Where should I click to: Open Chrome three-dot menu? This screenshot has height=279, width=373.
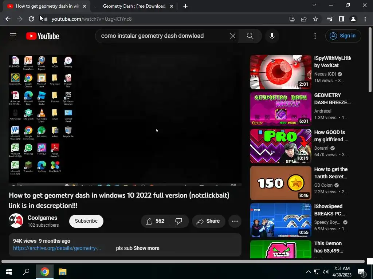365,19
